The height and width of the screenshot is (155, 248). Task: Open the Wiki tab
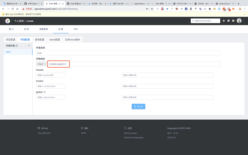[x=76, y=29]
